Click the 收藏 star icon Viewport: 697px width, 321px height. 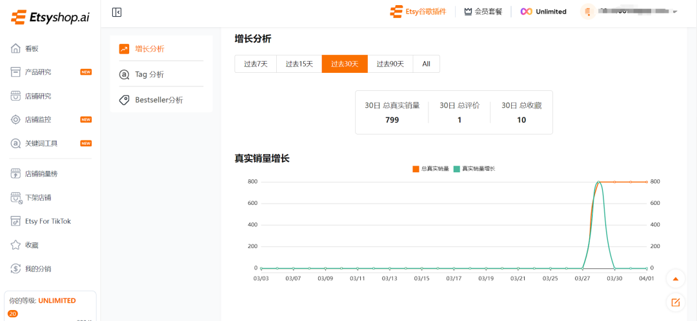click(x=15, y=245)
